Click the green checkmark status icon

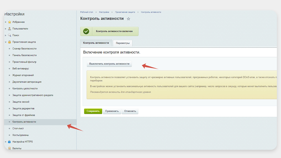86,31
